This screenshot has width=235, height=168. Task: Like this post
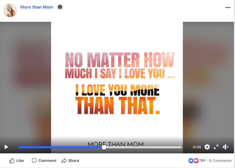(x=17, y=160)
